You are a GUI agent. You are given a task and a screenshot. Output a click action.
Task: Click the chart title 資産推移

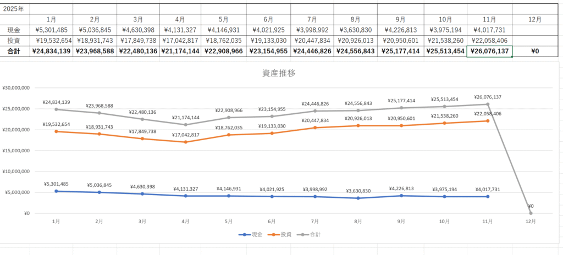click(281, 73)
